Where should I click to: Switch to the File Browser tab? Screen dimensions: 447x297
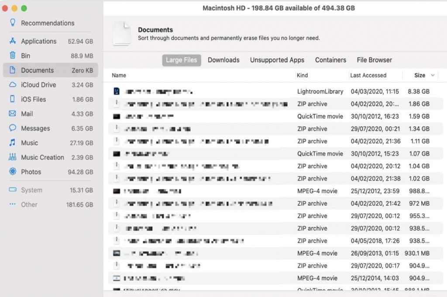click(x=374, y=60)
